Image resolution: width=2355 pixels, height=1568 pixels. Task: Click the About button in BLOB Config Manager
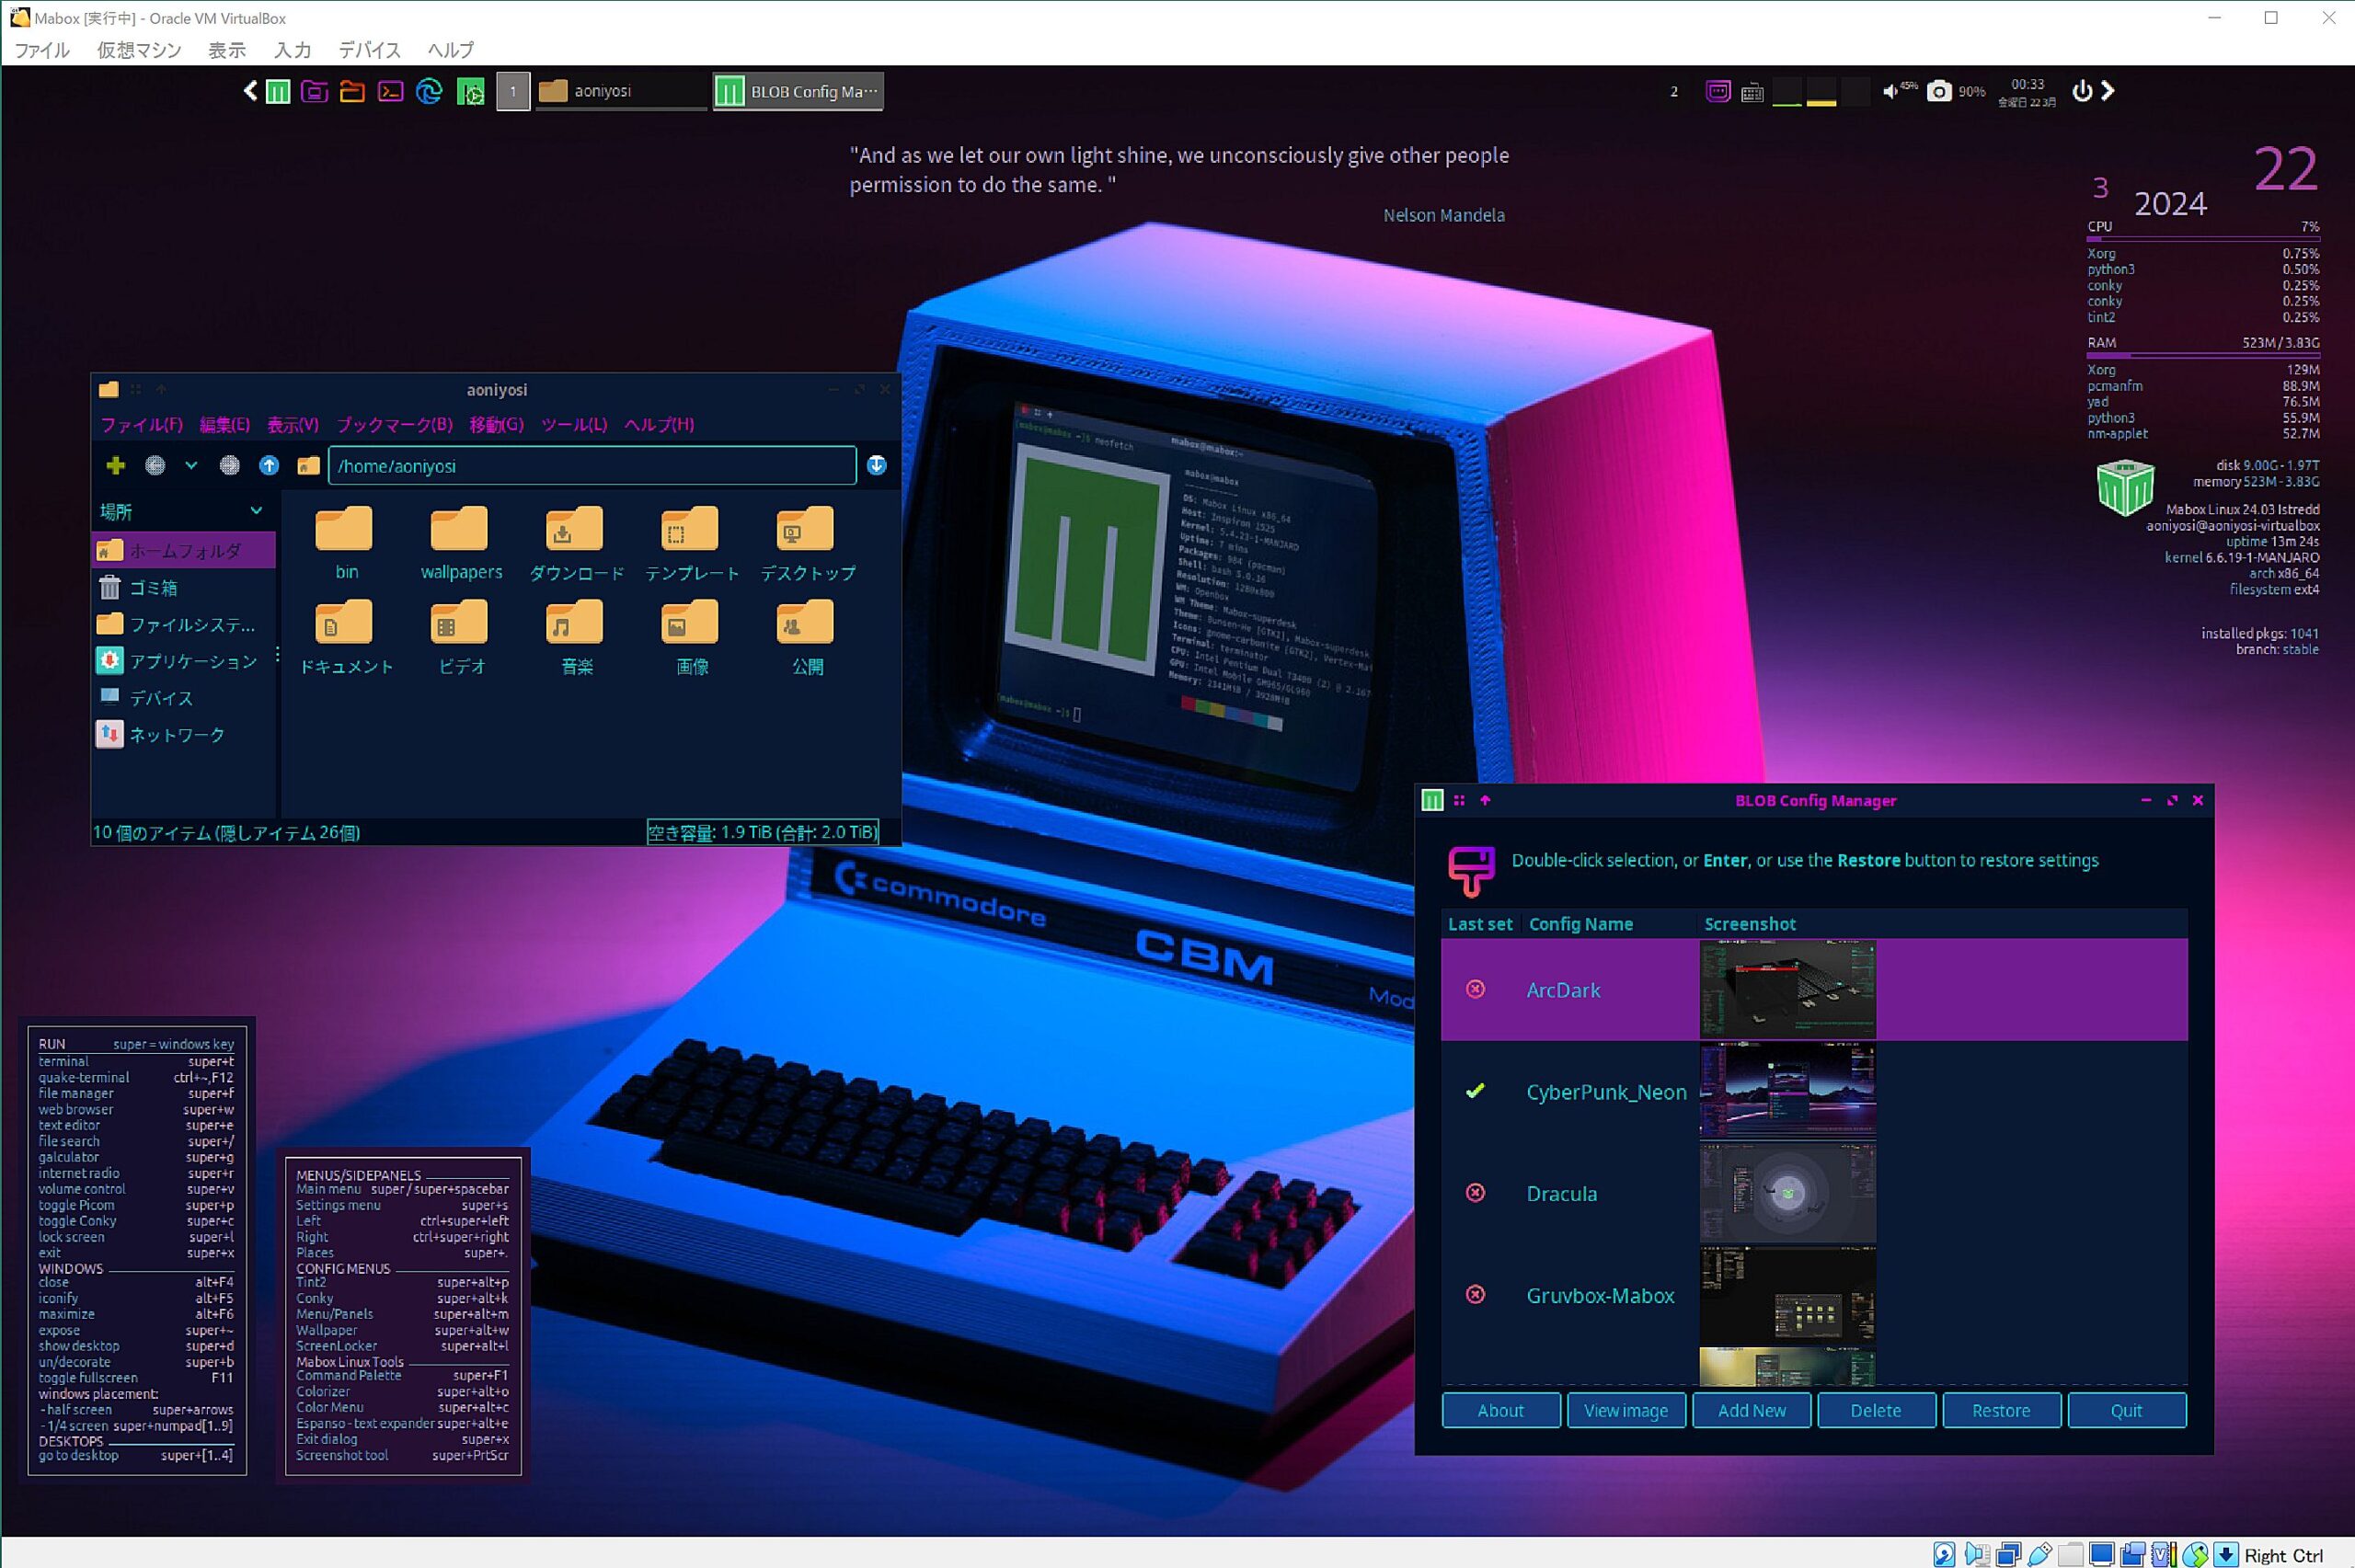pyautogui.click(x=1501, y=1410)
